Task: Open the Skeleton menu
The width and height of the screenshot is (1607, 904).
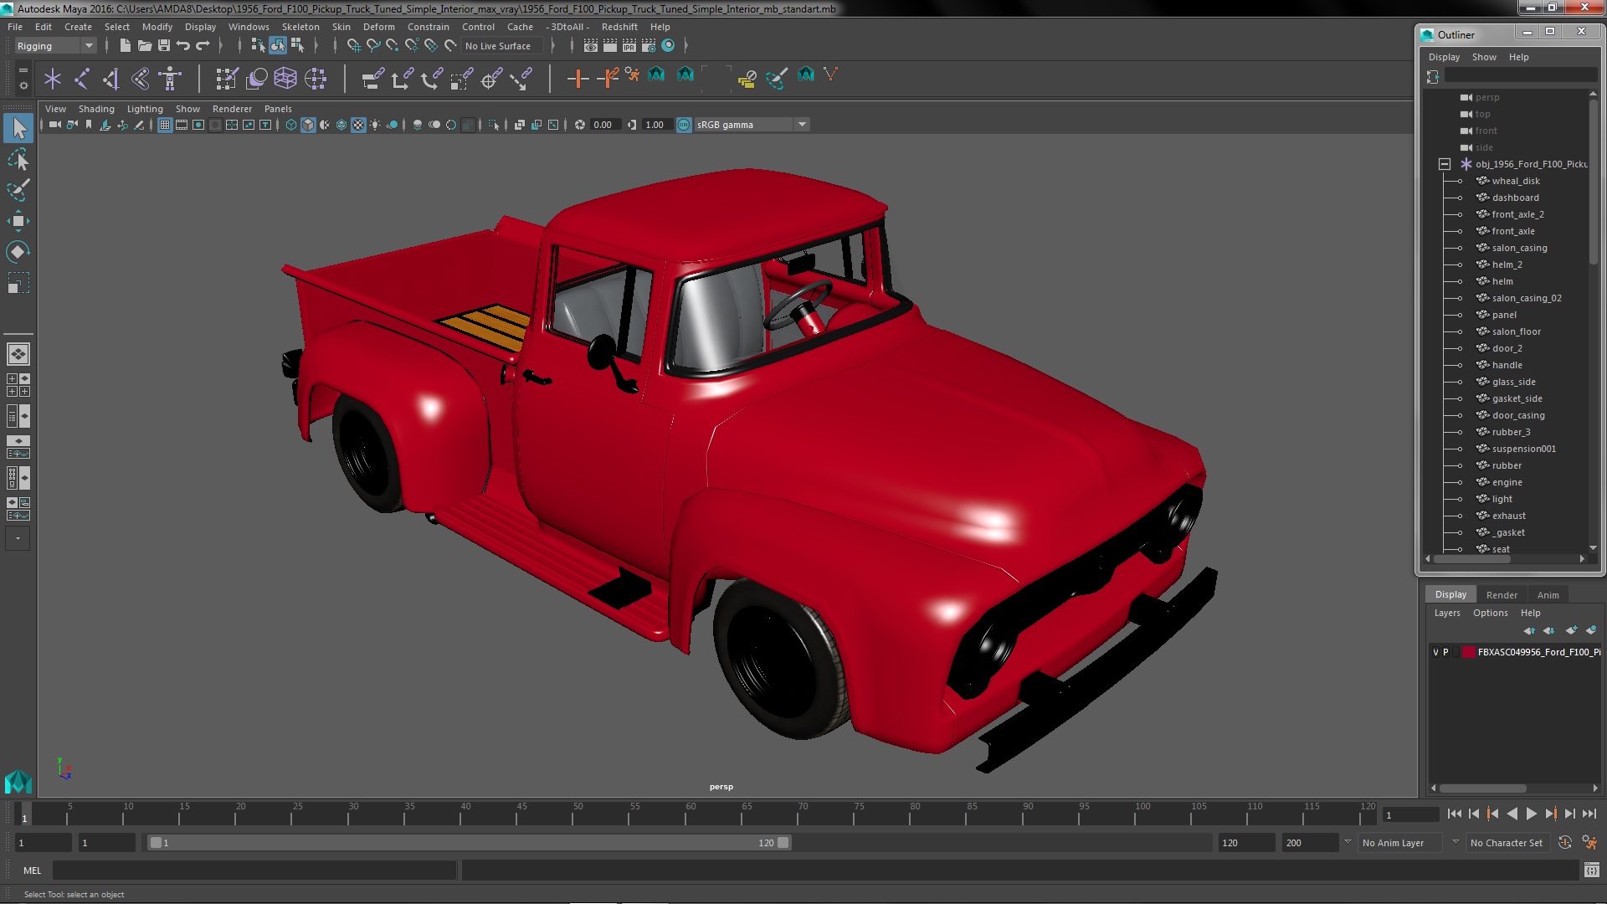Action: (x=300, y=27)
